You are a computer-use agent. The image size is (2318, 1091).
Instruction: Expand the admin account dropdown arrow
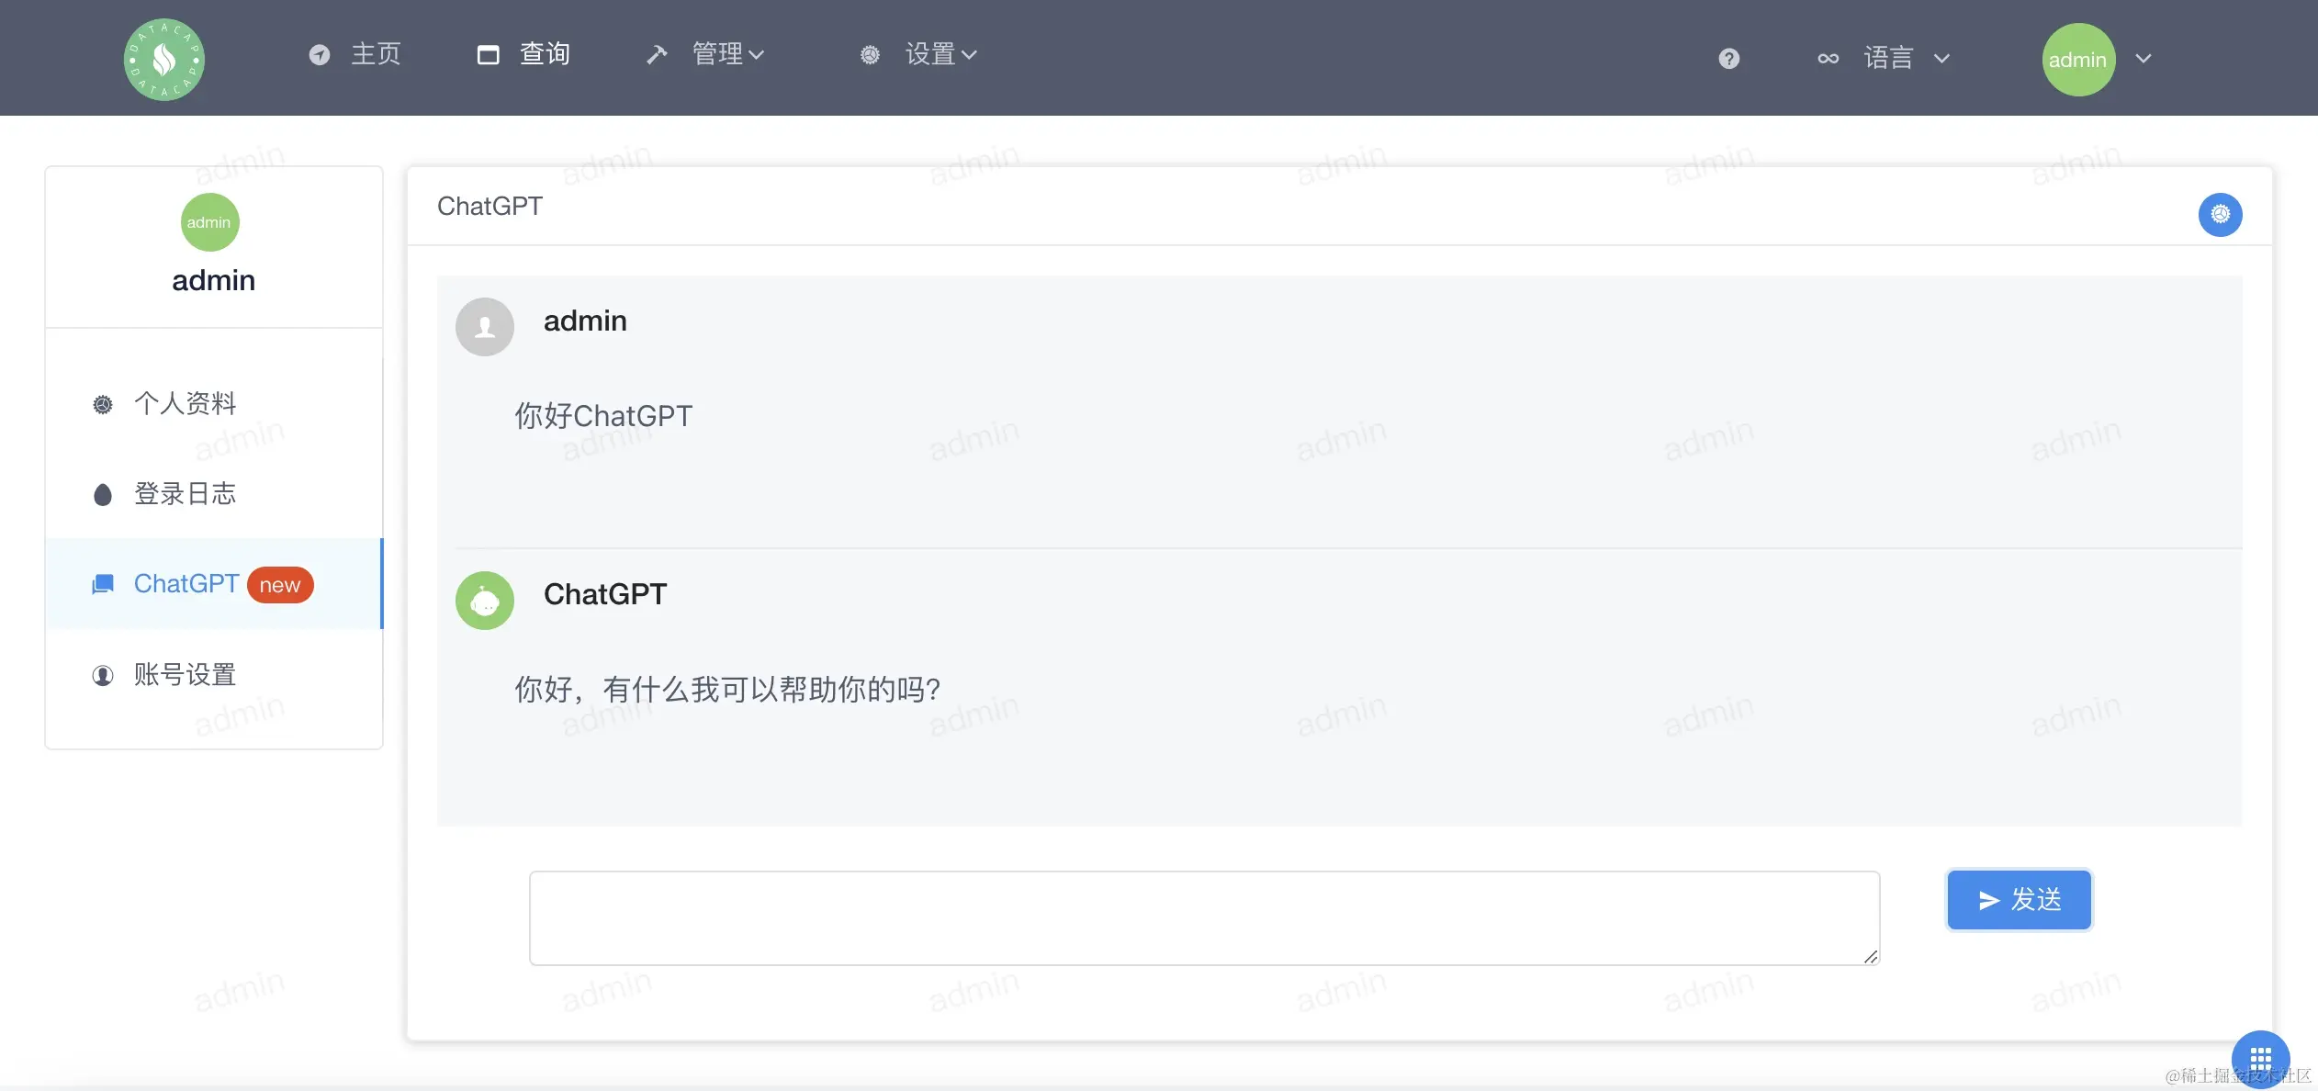(x=2144, y=59)
